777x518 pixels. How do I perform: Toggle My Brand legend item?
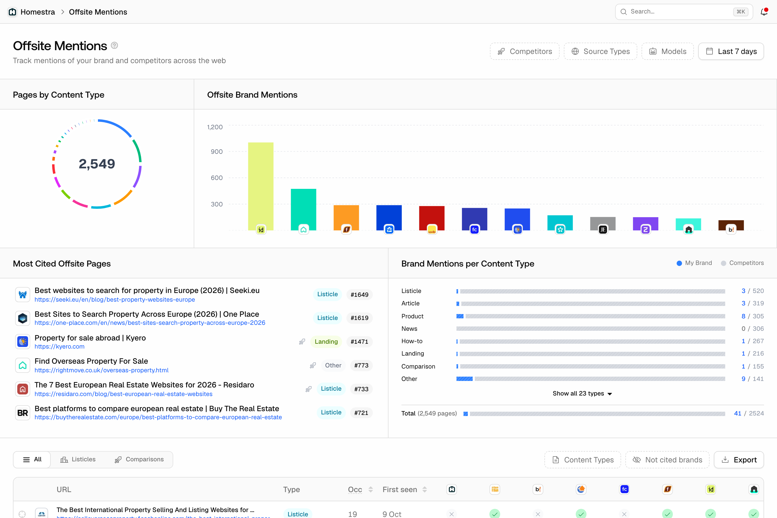pyautogui.click(x=694, y=263)
